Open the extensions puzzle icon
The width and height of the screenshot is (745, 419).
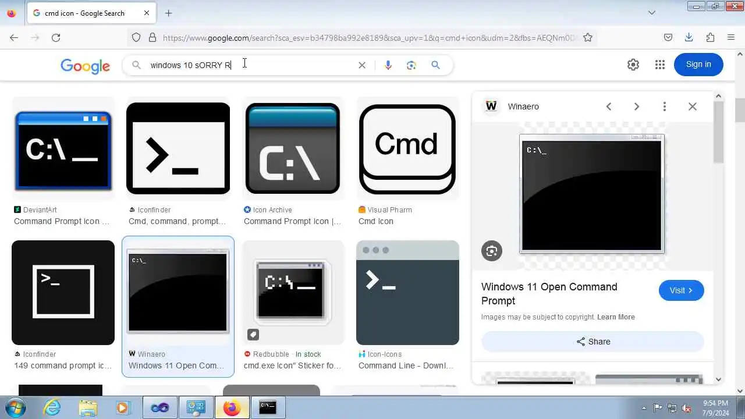pyautogui.click(x=710, y=37)
